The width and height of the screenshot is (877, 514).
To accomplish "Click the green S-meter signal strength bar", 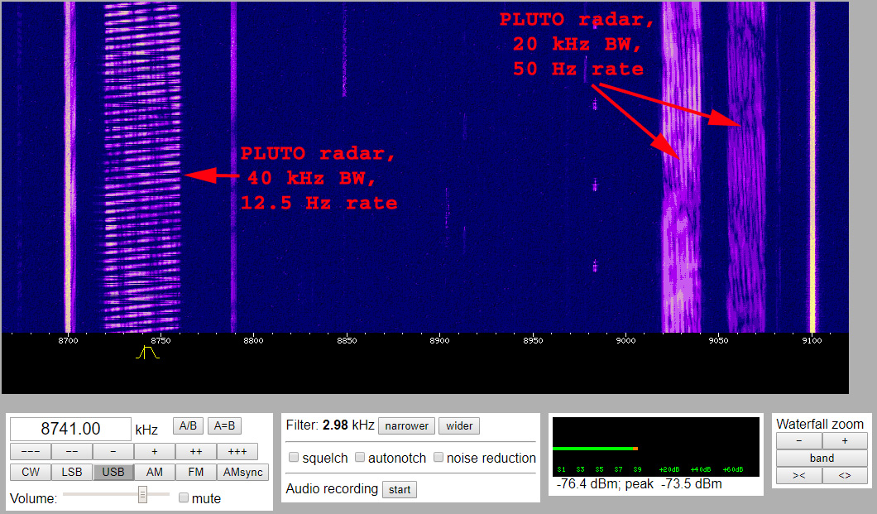I will pyautogui.click(x=595, y=449).
